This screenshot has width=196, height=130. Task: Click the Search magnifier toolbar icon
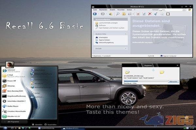coord(118,14)
